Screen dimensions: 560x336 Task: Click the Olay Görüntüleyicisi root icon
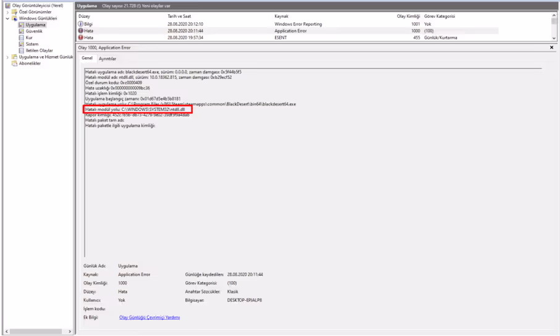point(8,6)
